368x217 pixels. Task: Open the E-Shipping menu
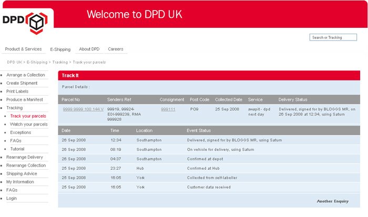click(x=60, y=49)
